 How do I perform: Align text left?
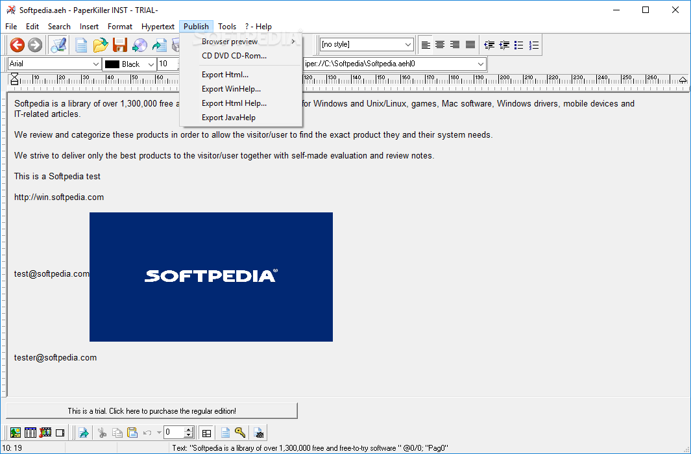426,45
